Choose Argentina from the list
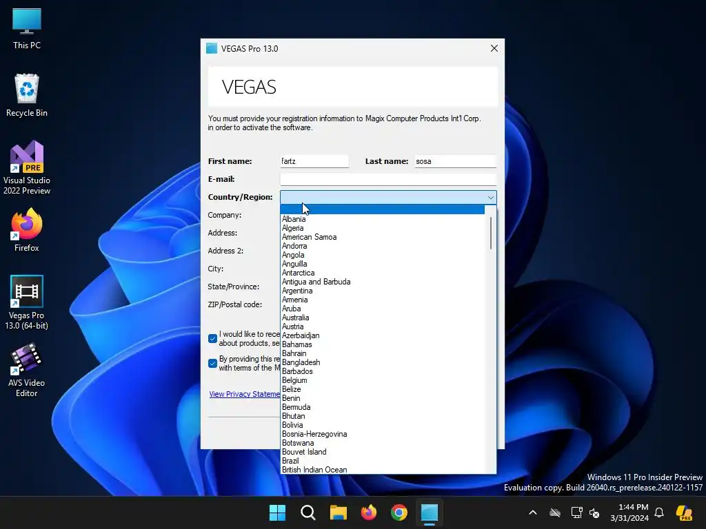The height and width of the screenshot is (529, 706). [x=382, y=291]
